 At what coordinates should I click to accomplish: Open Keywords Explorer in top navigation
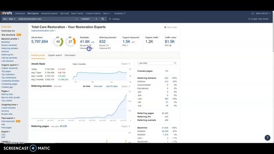[49, 13]
